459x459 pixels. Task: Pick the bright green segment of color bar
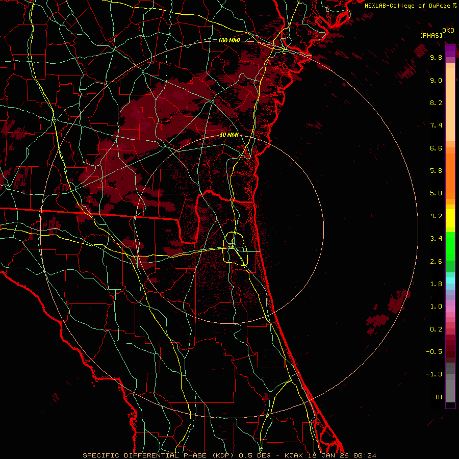[450, 246]
